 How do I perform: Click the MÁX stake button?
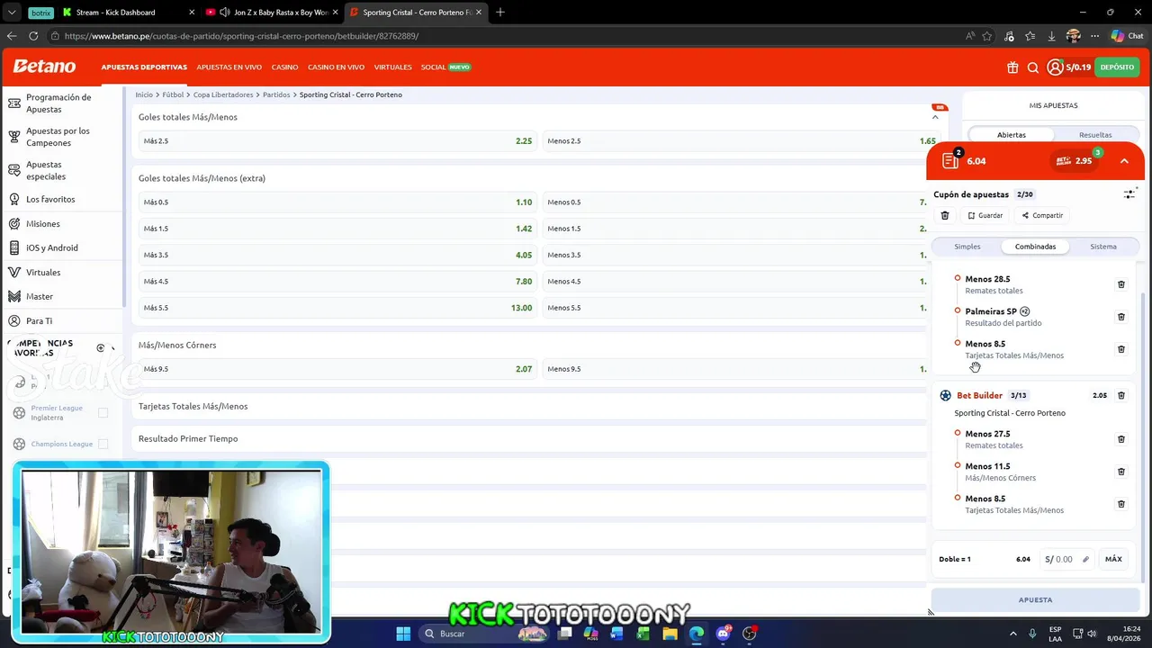[1113, 560]
